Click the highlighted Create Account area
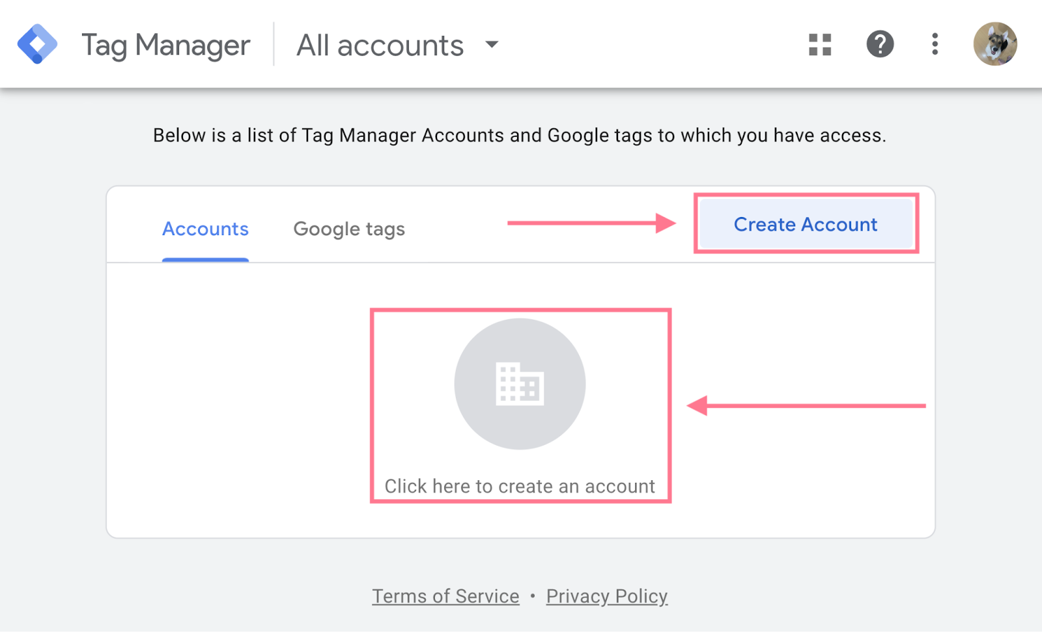Viewport: 1042px width, 632px height. pos(806,224)
